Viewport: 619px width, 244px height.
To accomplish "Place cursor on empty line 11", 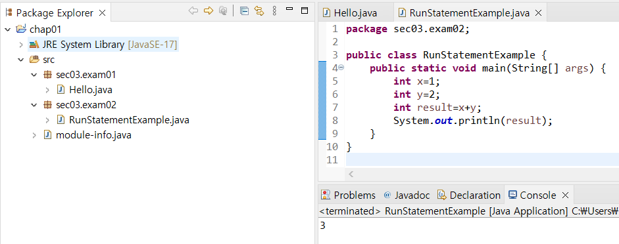I will point(482,160).
